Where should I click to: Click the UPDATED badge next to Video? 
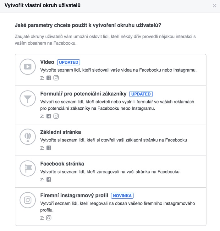[x=69, y=62]
